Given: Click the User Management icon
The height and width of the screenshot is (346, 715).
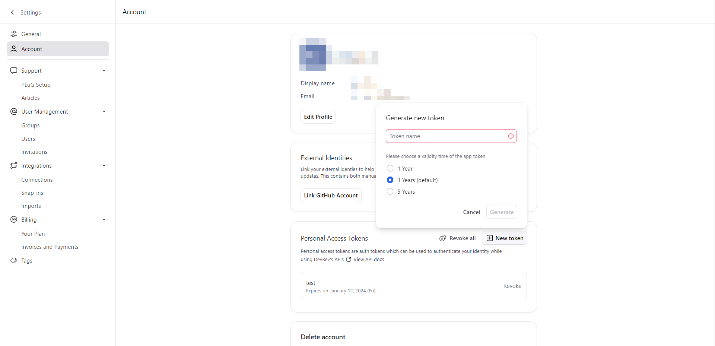Looking at the screenshot, I should coord(14,111).
